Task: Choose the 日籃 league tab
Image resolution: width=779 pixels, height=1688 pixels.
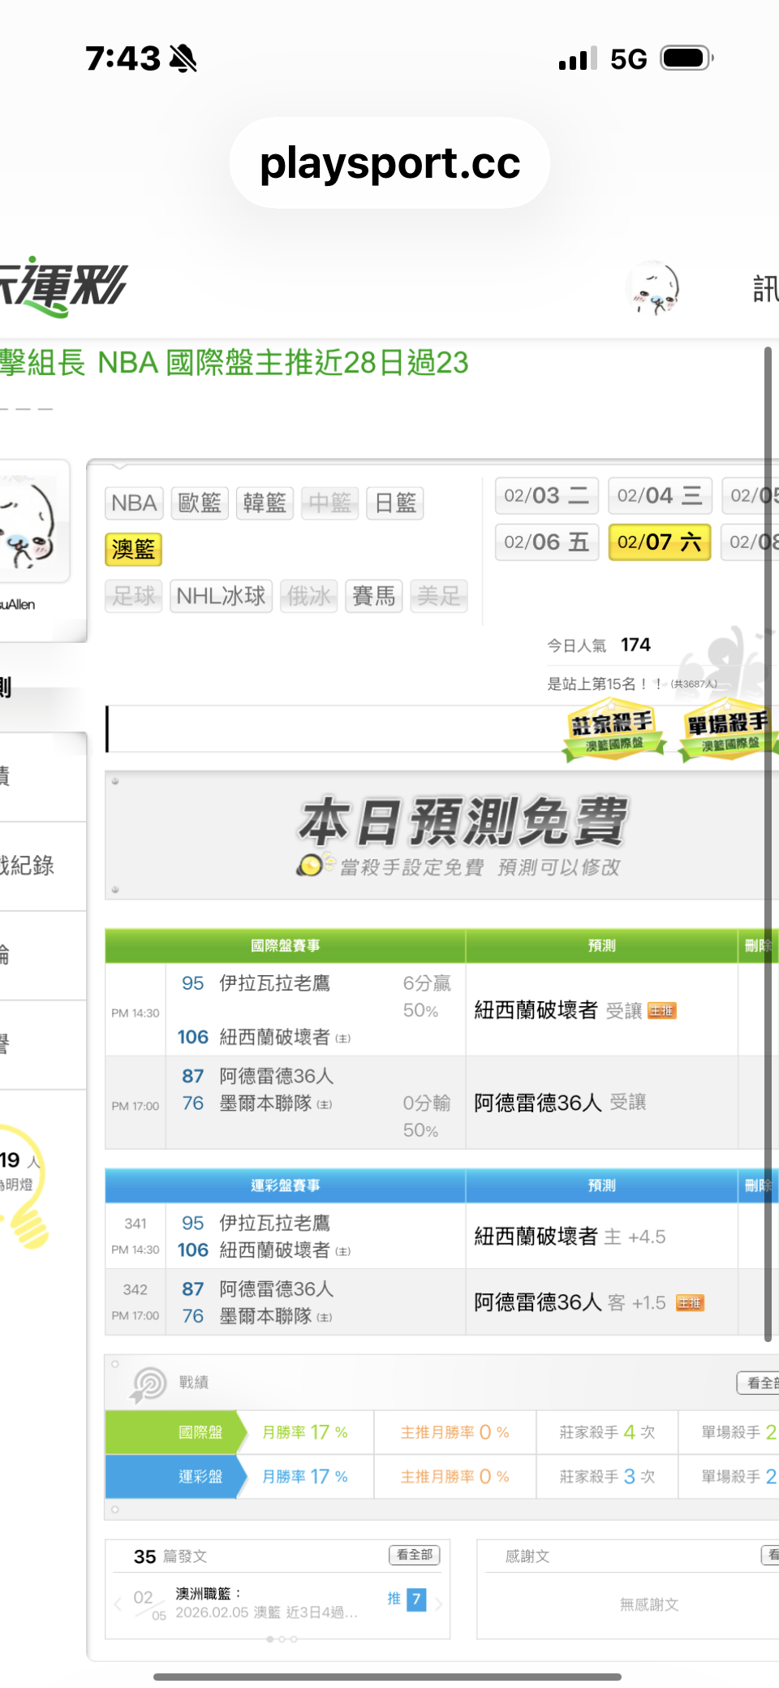Action: [395, 503]
